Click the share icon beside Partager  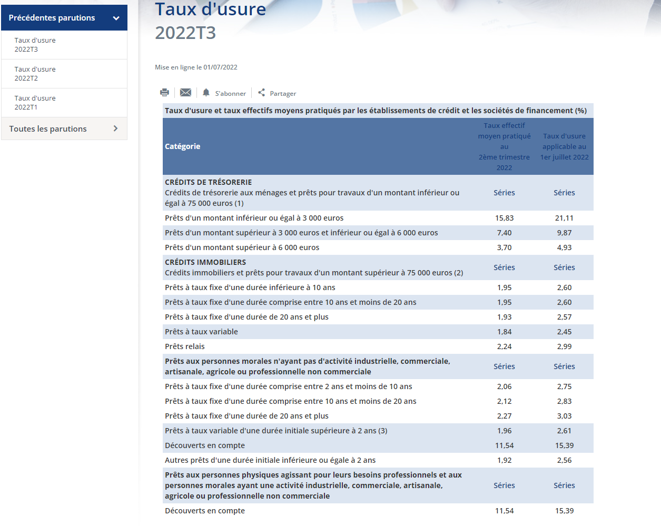(x=261, y=93)
